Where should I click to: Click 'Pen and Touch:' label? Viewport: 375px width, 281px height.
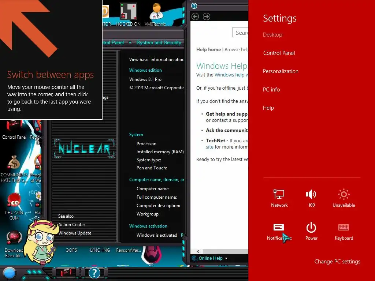coord(152,168)
